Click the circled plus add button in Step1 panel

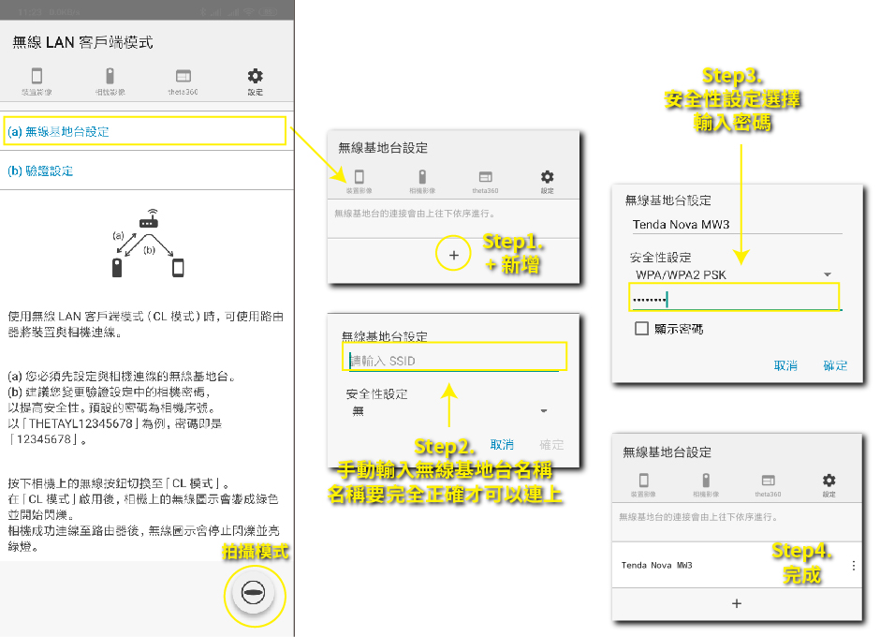click(x=454, y=254)
